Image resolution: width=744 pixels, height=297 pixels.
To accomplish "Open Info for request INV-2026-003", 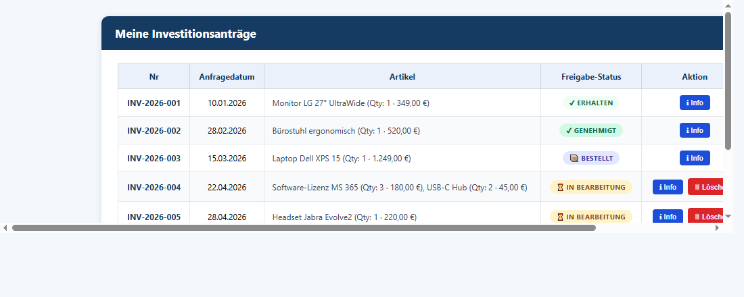I will click(x=695, y=158).
